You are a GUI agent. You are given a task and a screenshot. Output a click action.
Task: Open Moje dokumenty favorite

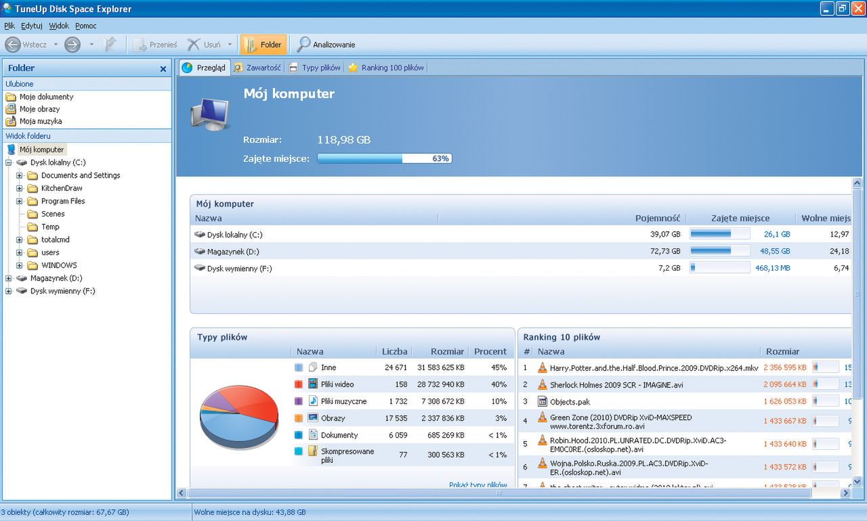tap(40, 97)
